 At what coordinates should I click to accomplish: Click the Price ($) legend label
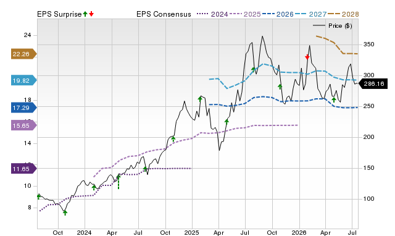tap(340, 26)
